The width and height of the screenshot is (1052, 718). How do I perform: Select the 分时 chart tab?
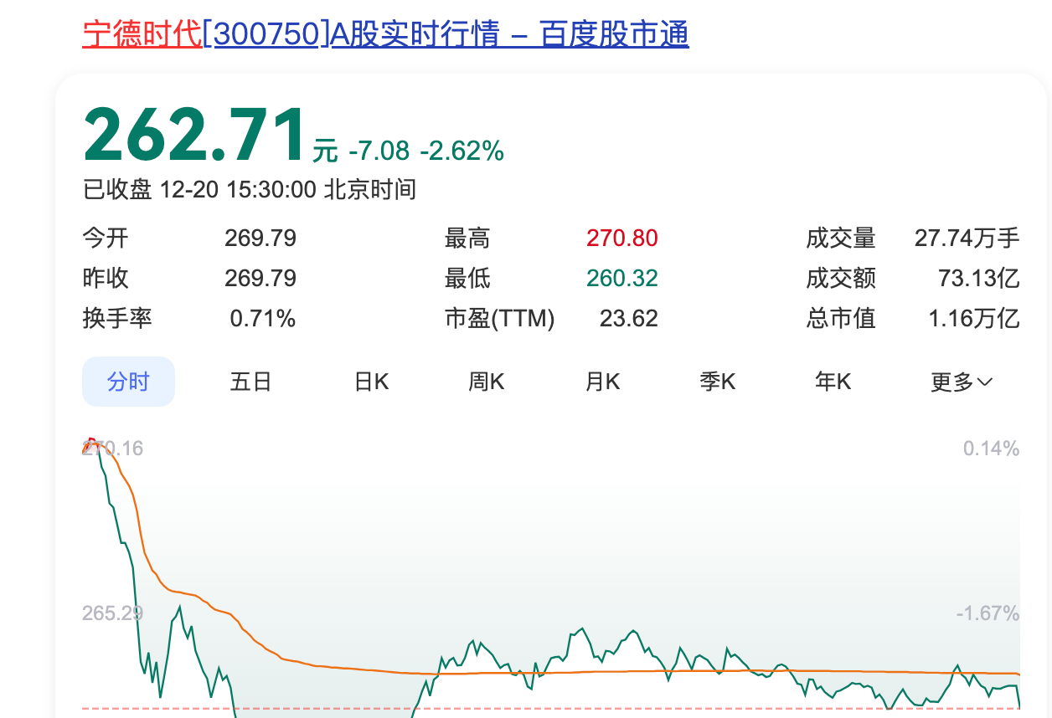click(128, 382)
